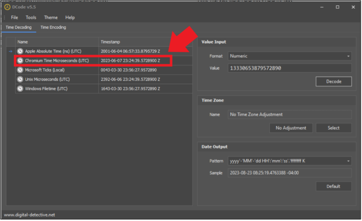Viewport: 362px width, 221px height.
Task: Click the clock icon beside Chromium Time Microseconds
Action: [x=20, y=60]
